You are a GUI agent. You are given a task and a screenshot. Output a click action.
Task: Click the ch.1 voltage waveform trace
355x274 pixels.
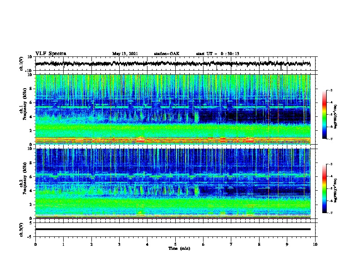pos(173,64)
